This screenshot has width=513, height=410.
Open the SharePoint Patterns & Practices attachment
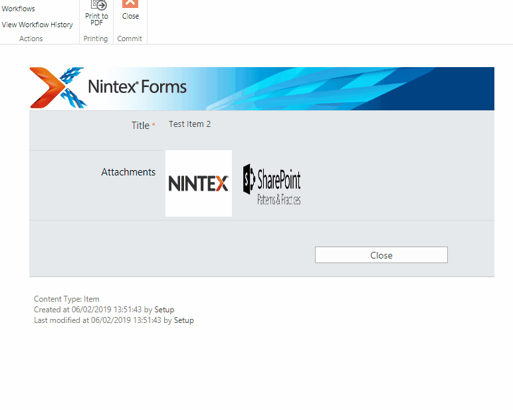[272, 184]
